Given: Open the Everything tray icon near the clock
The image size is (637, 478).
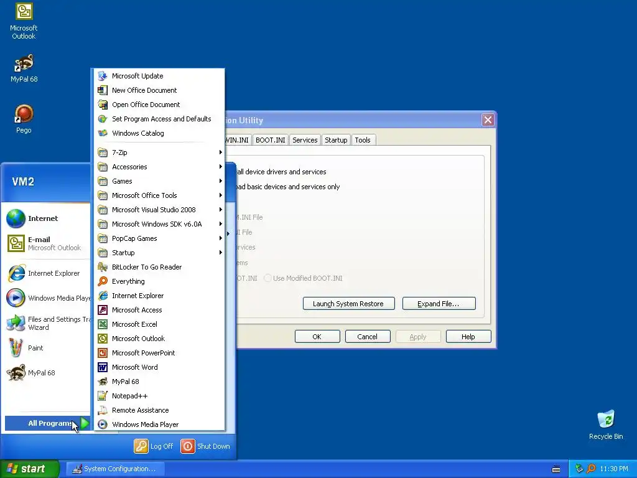Looking at the screenshot, I should tap(591, 469).
